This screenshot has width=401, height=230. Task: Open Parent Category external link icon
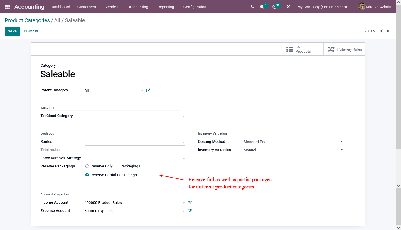(148, 90)
